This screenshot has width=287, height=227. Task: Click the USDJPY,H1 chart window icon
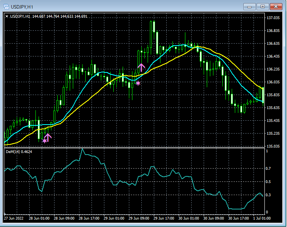[6, 7]
